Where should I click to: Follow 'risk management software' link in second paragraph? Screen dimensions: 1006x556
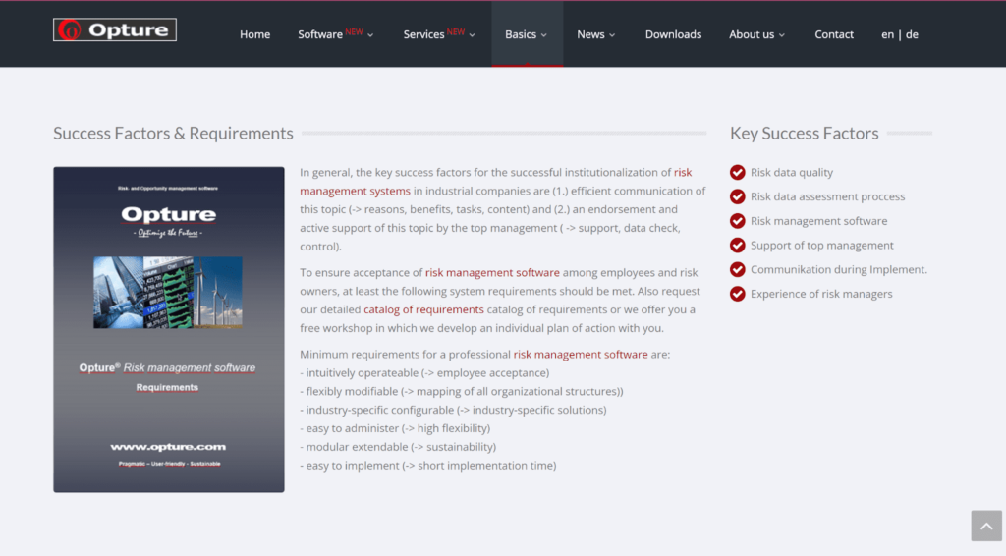click(x=492, y=272)
